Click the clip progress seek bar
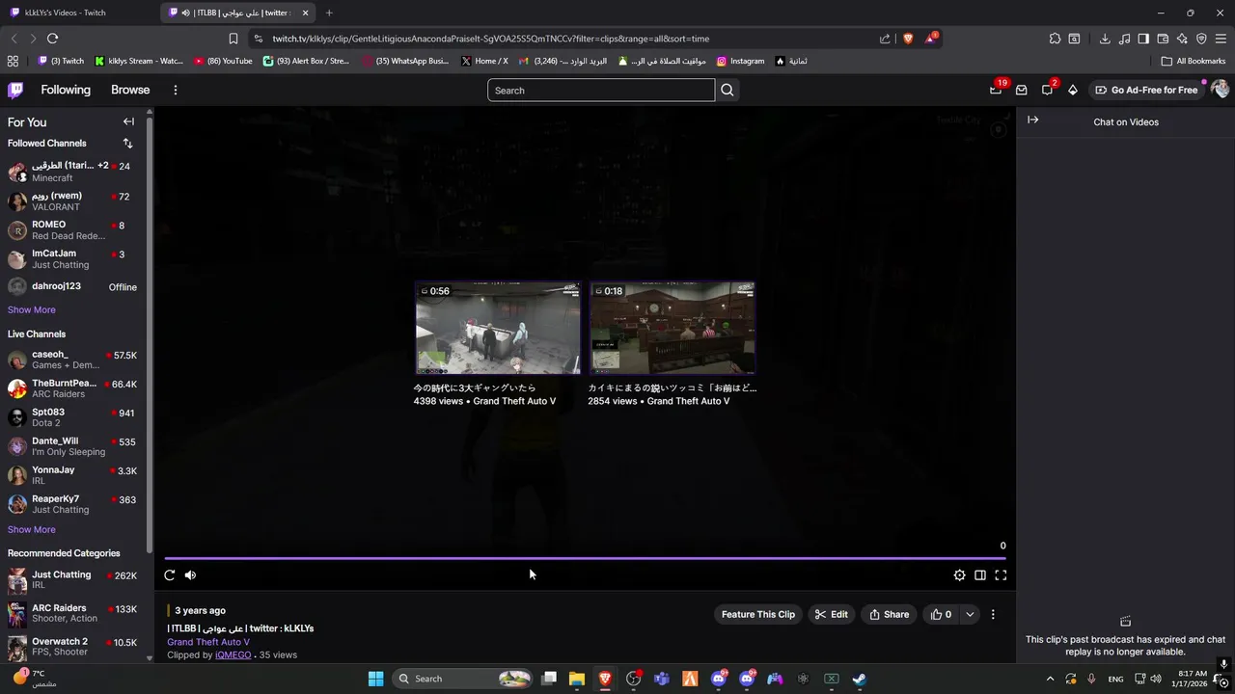Image resolution: width=1235 pixels, height=694 pixels. click(x=585, y=558)
